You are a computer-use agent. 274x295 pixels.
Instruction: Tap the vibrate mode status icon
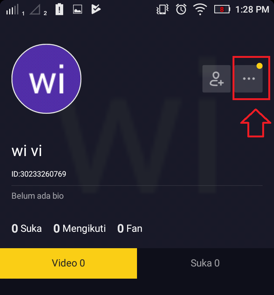(162, 10)
